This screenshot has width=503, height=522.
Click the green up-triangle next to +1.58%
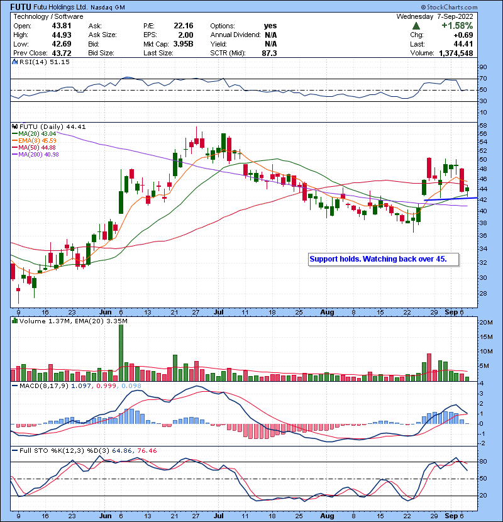pos(416,26)
